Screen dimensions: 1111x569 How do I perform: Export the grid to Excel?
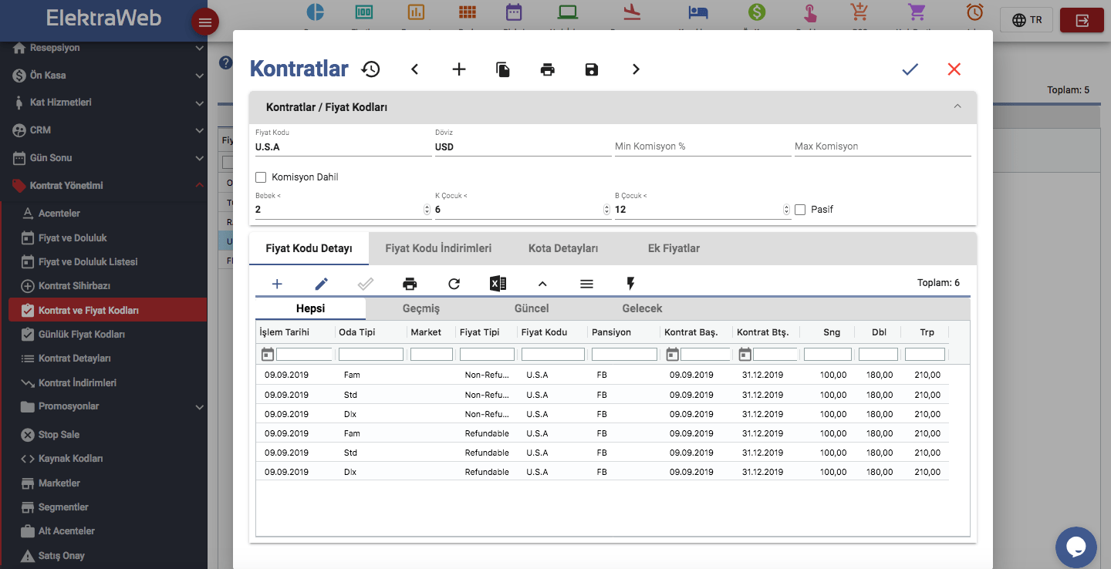(x=498, y=284)
